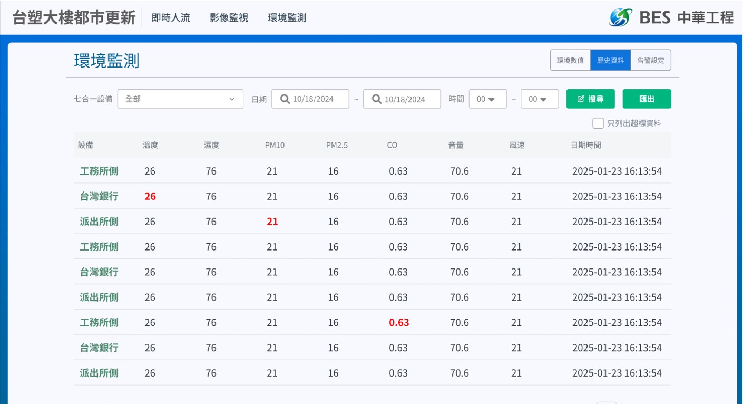Switch to the 歷史資料 tab
This screenshot has width=743, height=404.
point(610,60)
